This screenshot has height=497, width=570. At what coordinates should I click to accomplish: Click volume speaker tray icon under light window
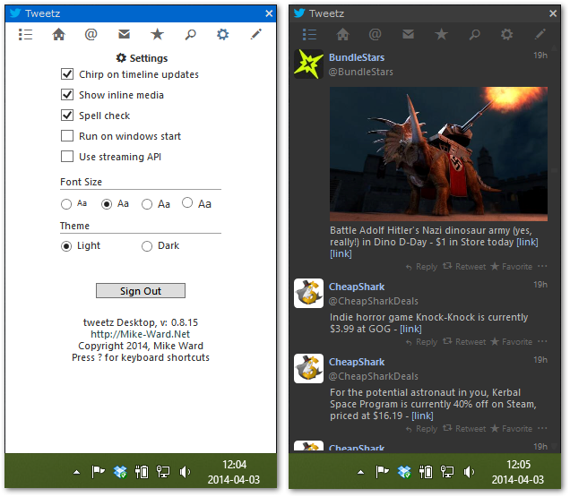[x=185, y=472]
